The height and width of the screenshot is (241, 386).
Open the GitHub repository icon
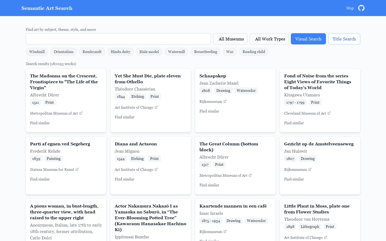click(361, 8)
